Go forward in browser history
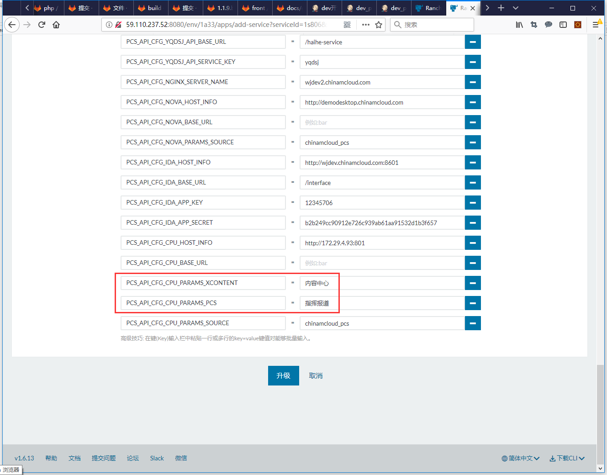Image resolution: width=607 pixels, height=475 pixels. click(x=27, y=25)
